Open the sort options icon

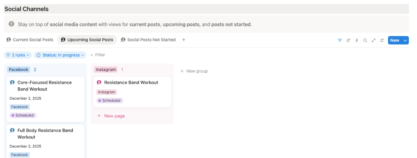(348, 40)
